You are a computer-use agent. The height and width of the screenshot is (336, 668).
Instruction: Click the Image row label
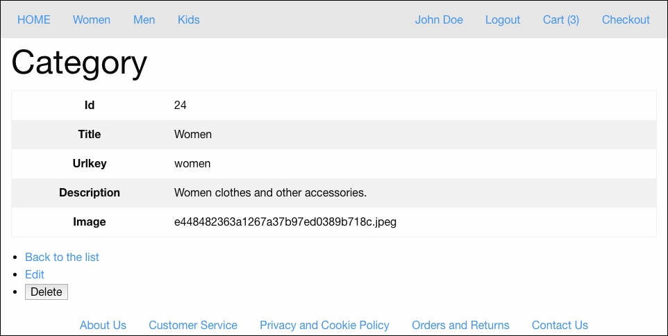point(90,222)
